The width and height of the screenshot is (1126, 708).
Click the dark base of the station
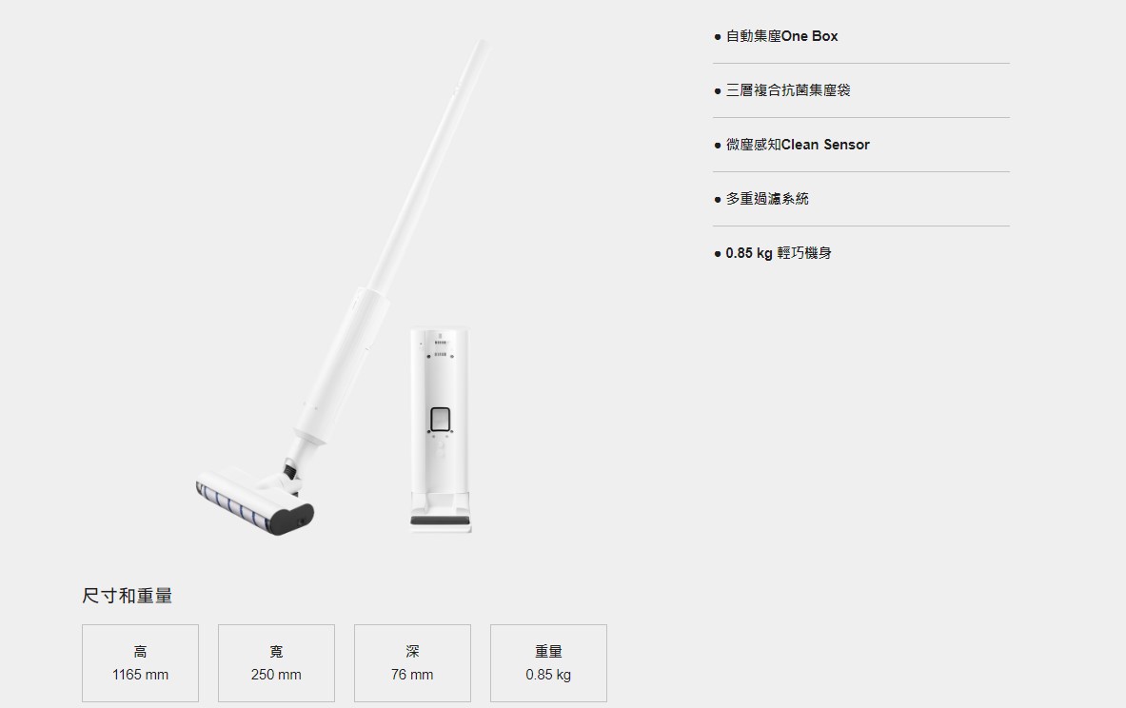coord(440,521)
